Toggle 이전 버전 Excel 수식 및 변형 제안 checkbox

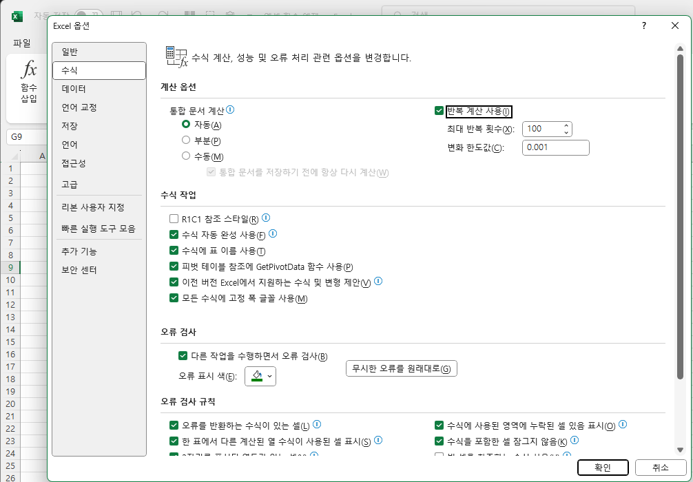[x=174, y=282]
